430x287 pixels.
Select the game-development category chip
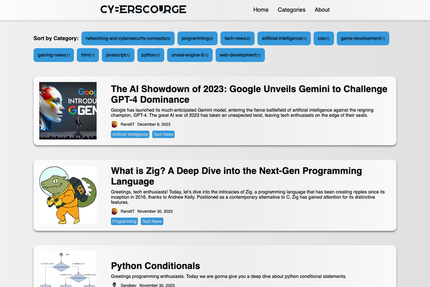point(363,38)
